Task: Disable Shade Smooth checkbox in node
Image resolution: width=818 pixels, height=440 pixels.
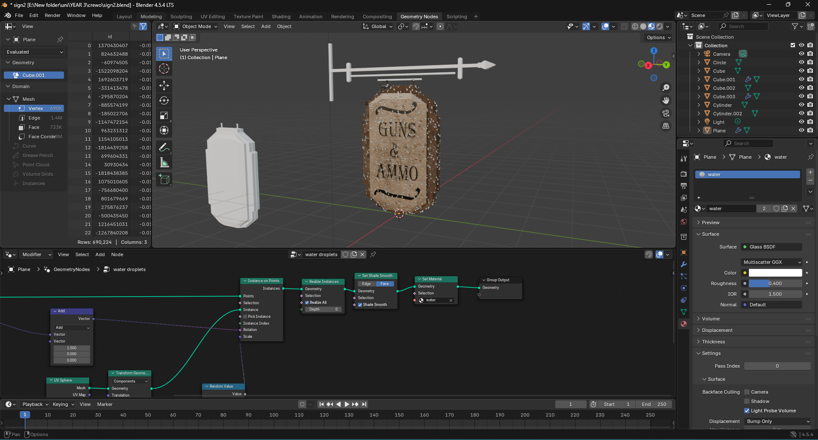Action: click(x=360, y=305)
